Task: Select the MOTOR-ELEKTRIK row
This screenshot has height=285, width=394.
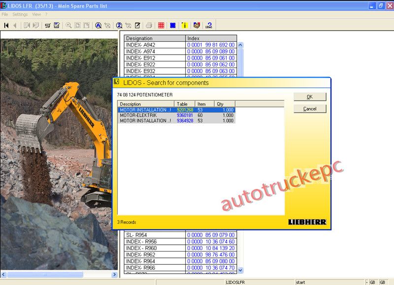Action: pyautogui.click(x=176, y=115)
